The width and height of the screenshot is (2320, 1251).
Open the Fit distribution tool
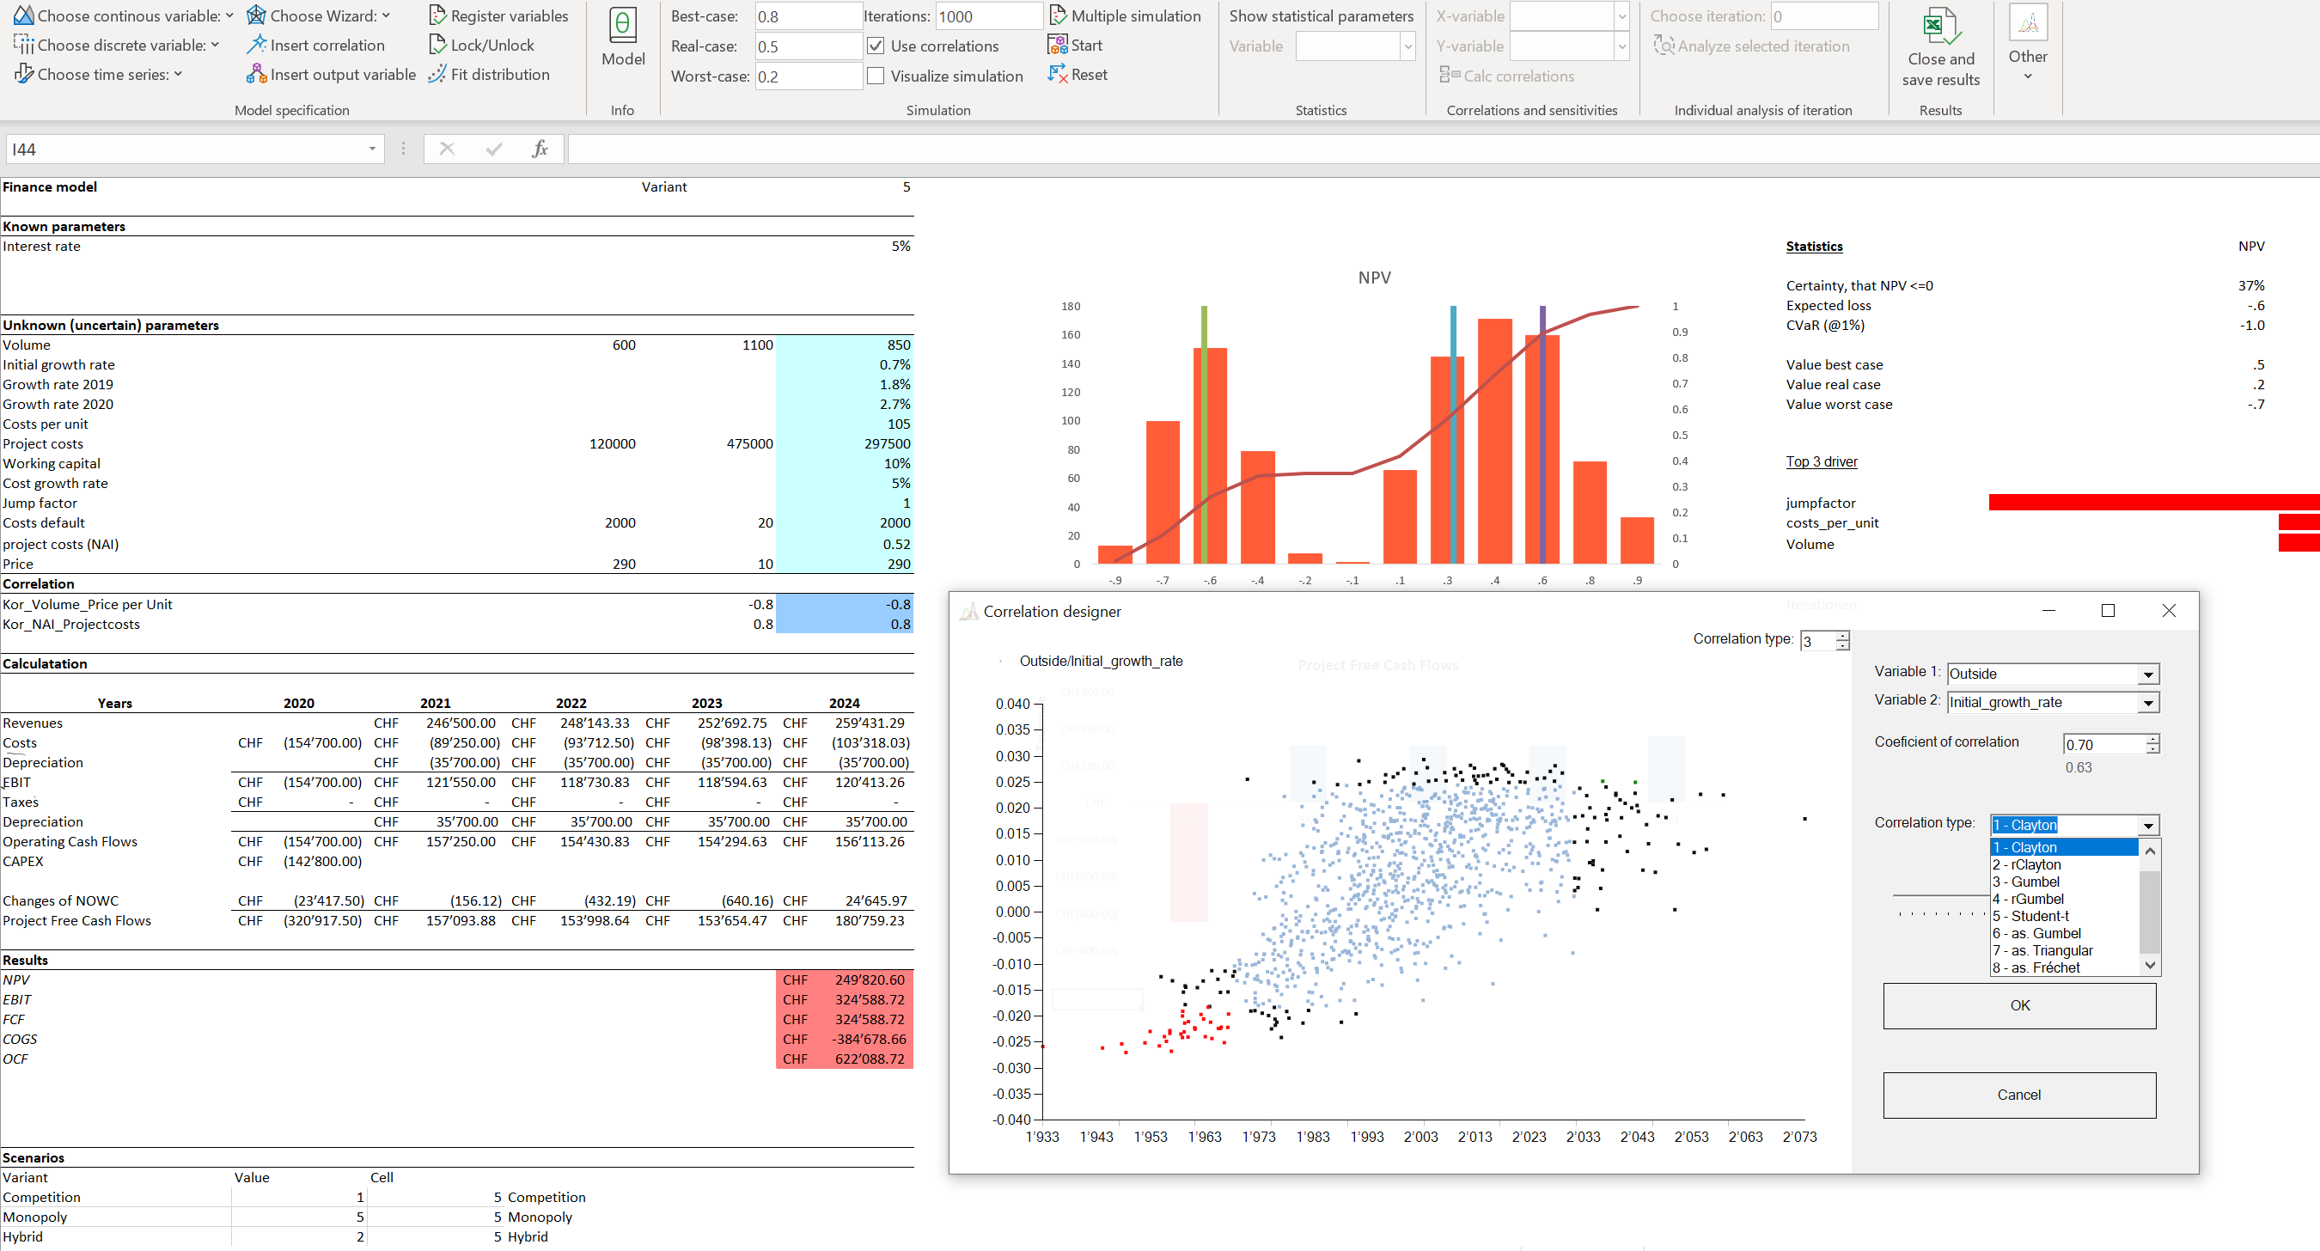point(490,75)
